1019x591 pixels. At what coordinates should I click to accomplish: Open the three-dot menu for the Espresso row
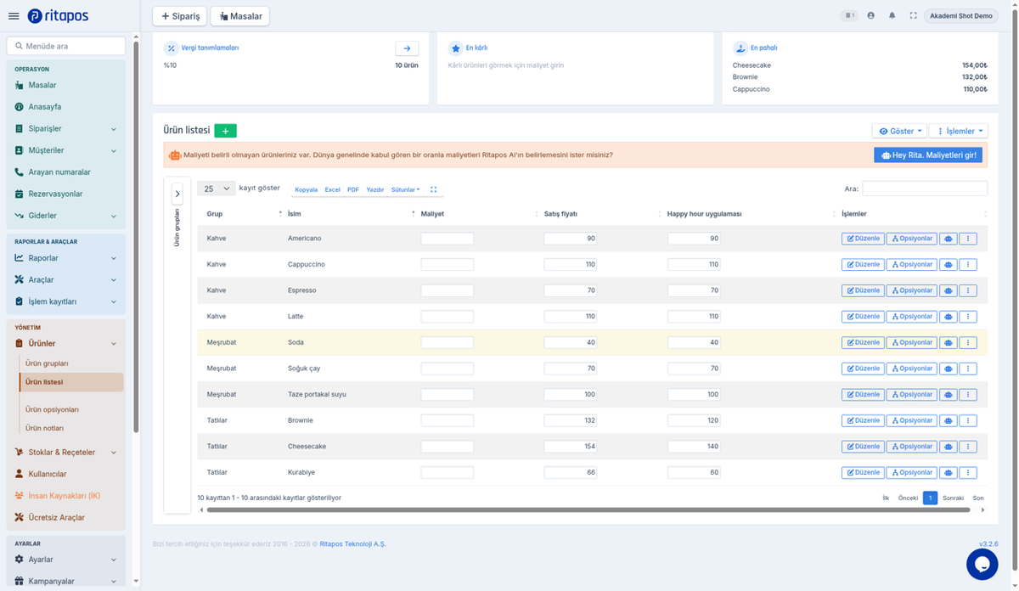(968, 290)
